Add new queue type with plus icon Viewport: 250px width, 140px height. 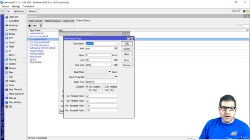(30, 26)
